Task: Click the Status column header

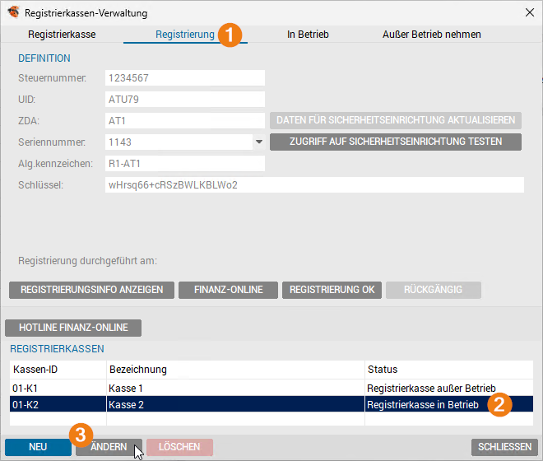Action: [x=448, y=370]
